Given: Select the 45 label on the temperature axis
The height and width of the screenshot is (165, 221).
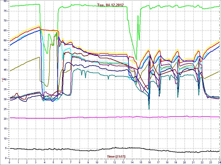Looking at the screenshot, I should click(x=5, y=70).
